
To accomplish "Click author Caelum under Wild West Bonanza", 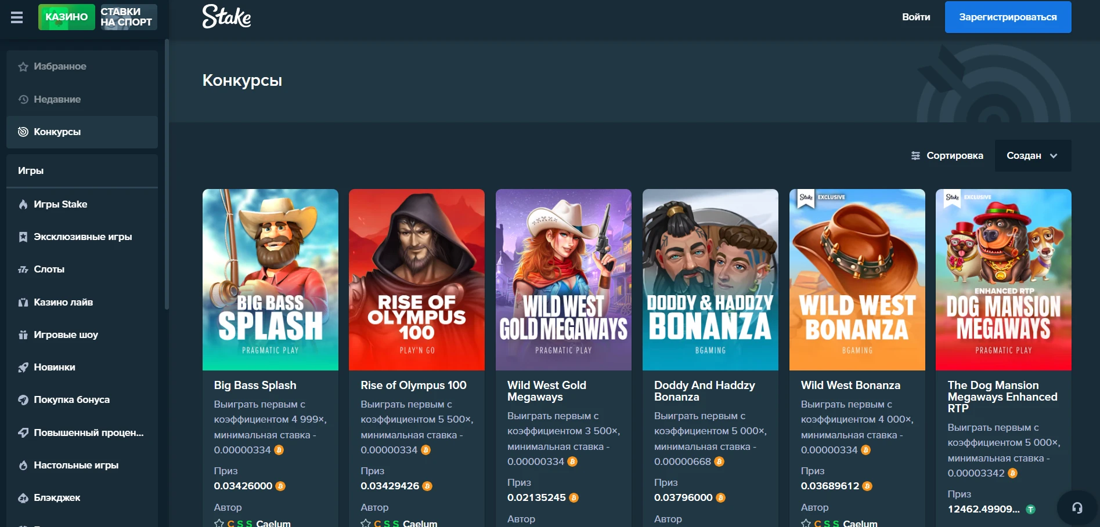I will pyautogui.click(x=860, y=523).
